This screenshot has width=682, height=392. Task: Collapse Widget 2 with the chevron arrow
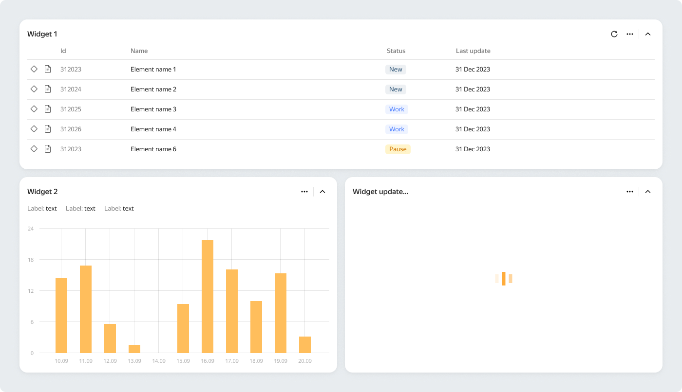[x=322, y=192]
